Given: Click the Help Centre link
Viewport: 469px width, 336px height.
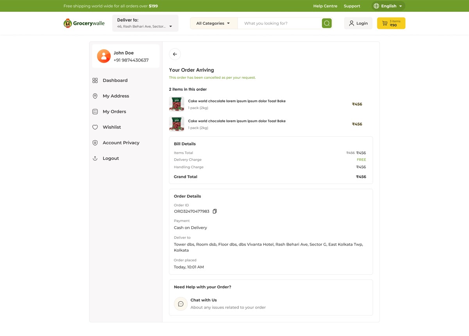Looking at the screenshot, I should (325, 6).
